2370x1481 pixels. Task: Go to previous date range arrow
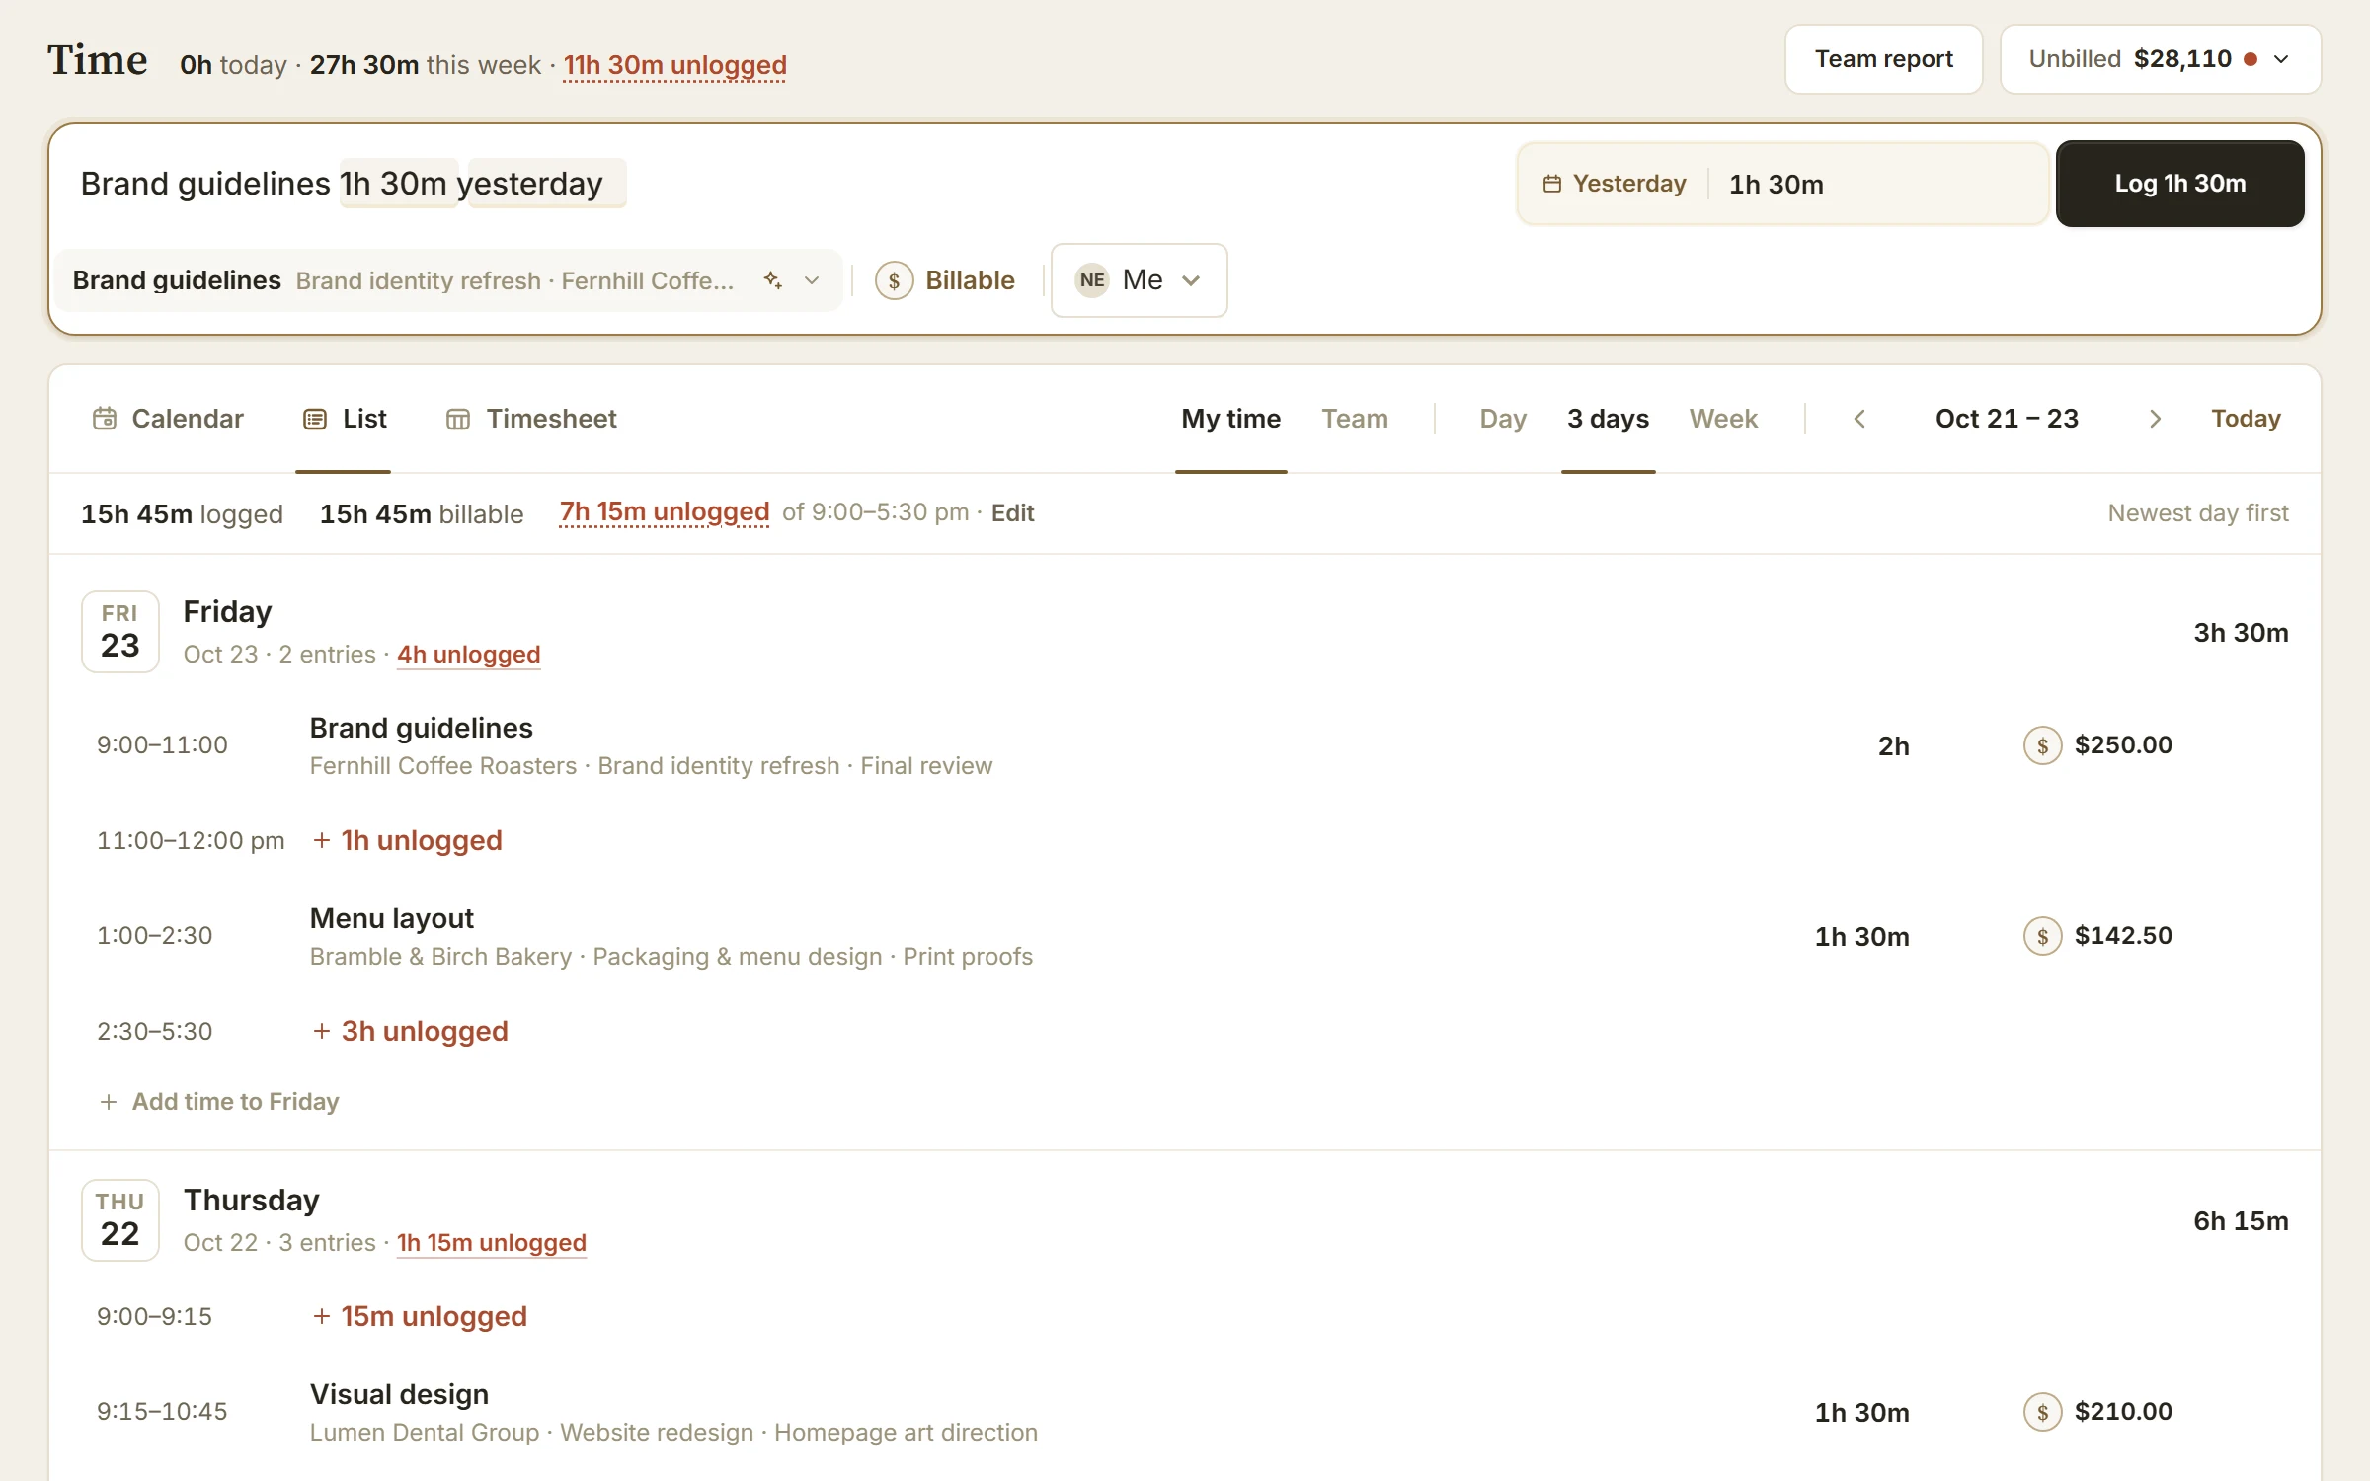[x=1859, y=419]
